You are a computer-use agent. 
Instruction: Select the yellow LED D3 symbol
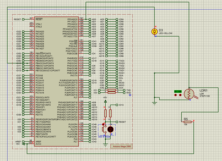154,32
